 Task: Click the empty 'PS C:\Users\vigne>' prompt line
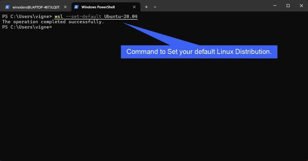point(27,27)
